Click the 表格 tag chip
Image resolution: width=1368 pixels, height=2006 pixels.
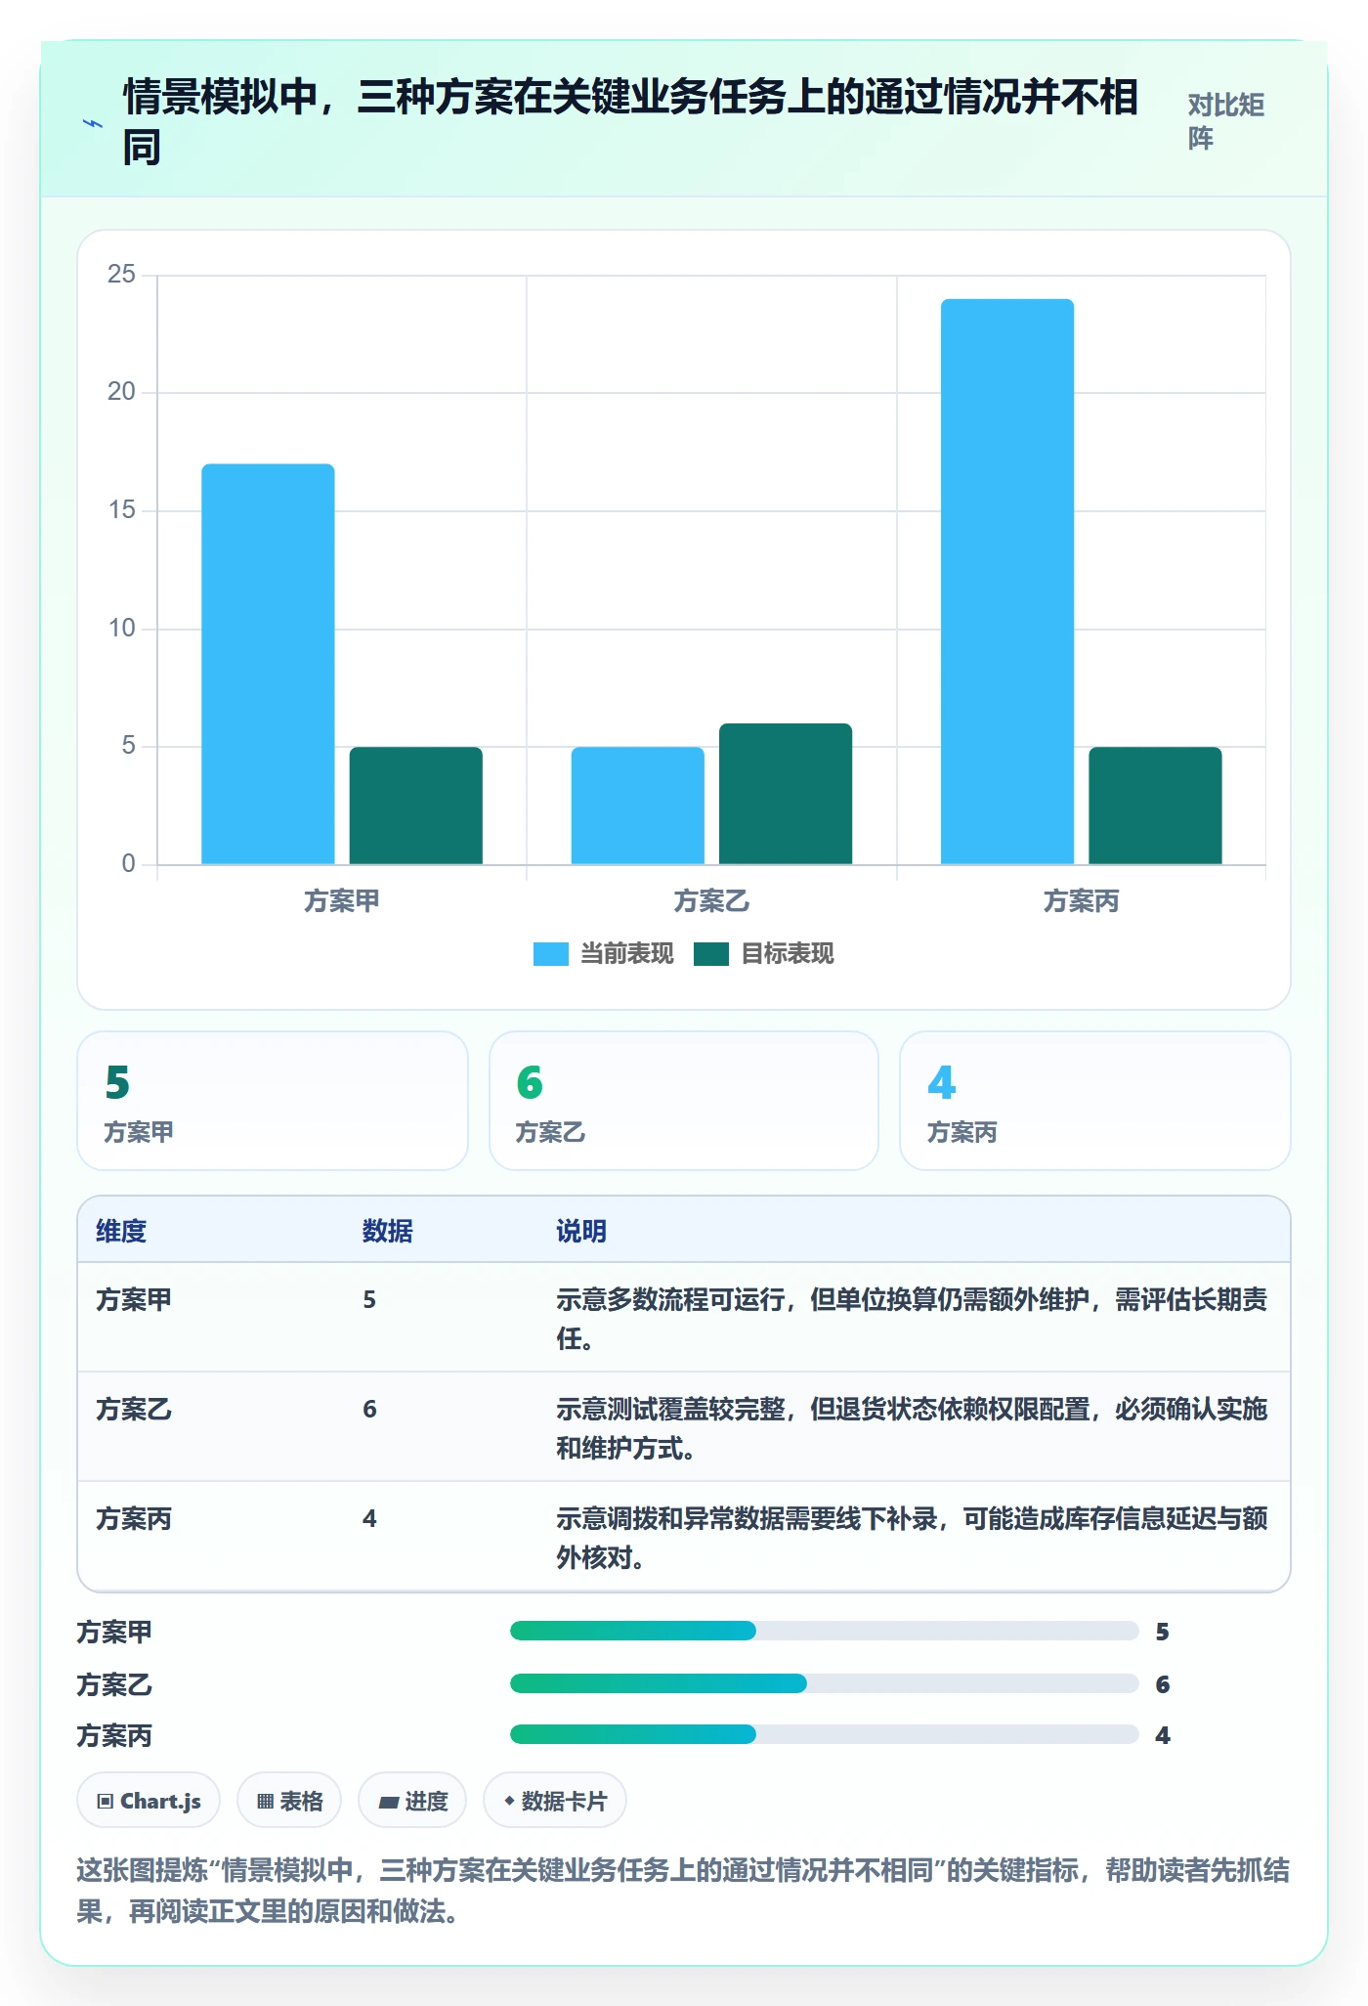tap(289, 1800)
